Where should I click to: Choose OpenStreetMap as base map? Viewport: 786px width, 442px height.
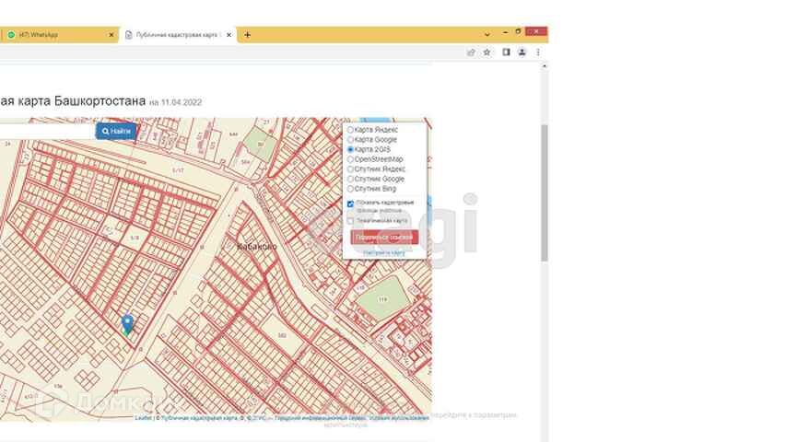tap(350, 159)
